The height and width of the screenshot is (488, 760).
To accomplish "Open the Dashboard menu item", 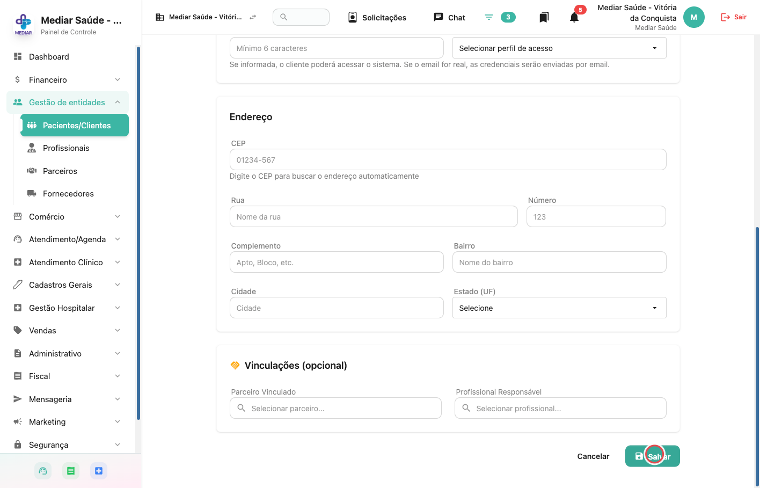I will click(x=68, y=56).
